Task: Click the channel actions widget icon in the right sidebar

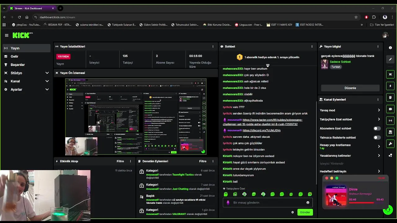Action: 390,132
